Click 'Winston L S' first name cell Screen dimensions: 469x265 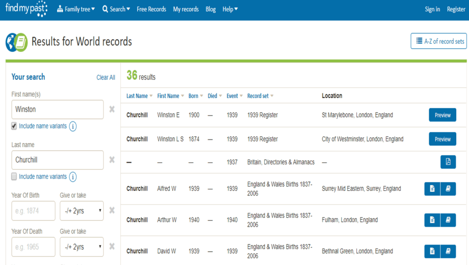pos(170,139)
